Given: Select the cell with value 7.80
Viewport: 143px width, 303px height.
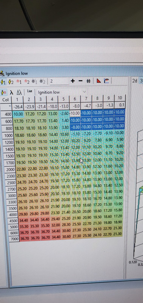Looking at the screenshot, I should pyautogui.click(x=98, y=140).
